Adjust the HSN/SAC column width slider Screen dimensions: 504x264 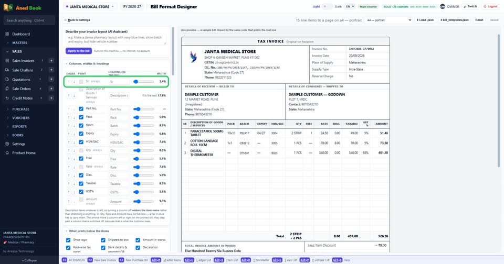pos(144,142)
